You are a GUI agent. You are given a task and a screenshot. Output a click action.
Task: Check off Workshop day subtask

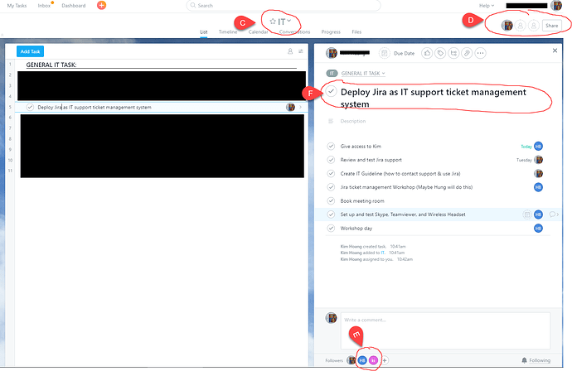331,228
